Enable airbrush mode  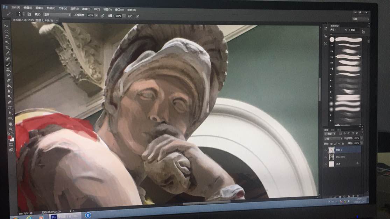click(x=130, y=16)
